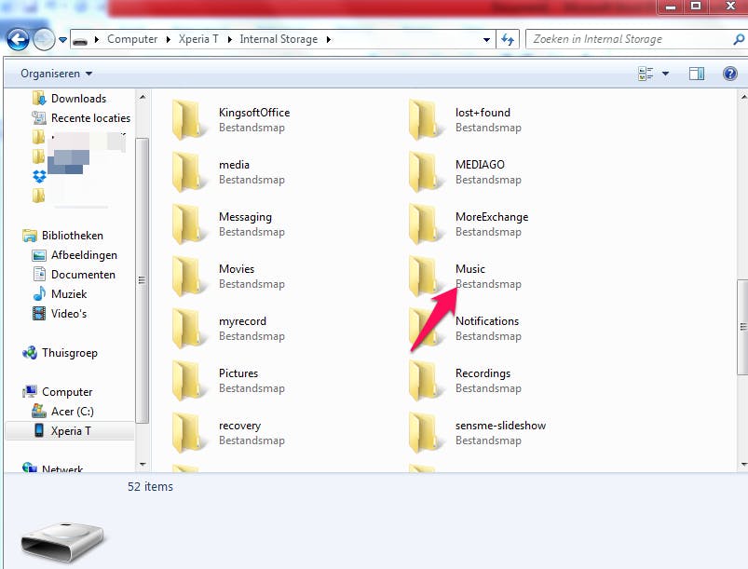748x569 pixels.
Task: Open the Muziek library
Action: pos(69,294)
